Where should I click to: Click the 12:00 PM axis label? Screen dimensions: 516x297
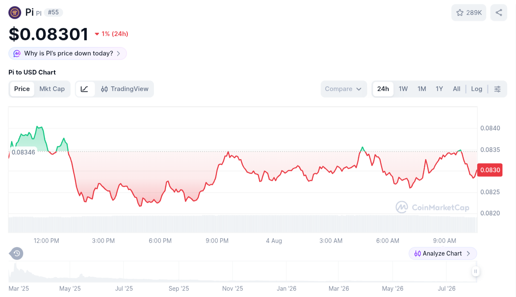pos(47,241)
